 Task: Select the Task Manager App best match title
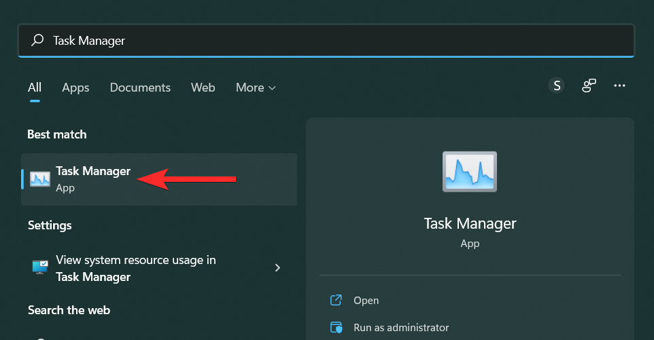[93, 171]
